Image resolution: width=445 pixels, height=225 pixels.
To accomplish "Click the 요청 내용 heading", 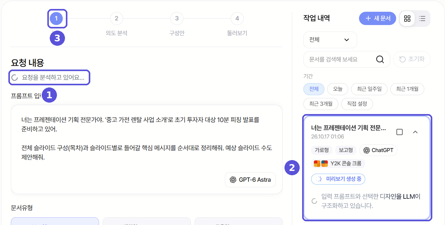I will (28, 63).
